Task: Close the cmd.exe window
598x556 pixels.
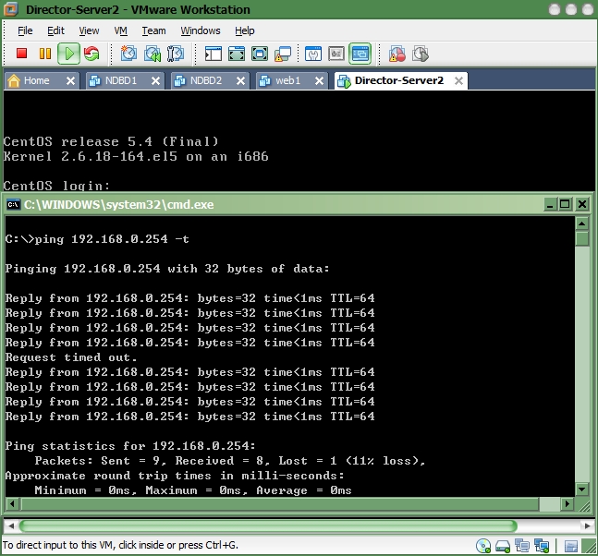Action: (x=582, y=205)
